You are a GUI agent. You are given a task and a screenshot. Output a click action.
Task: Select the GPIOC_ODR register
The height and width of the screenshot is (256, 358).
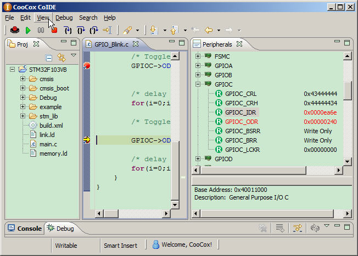coord(242,122)
